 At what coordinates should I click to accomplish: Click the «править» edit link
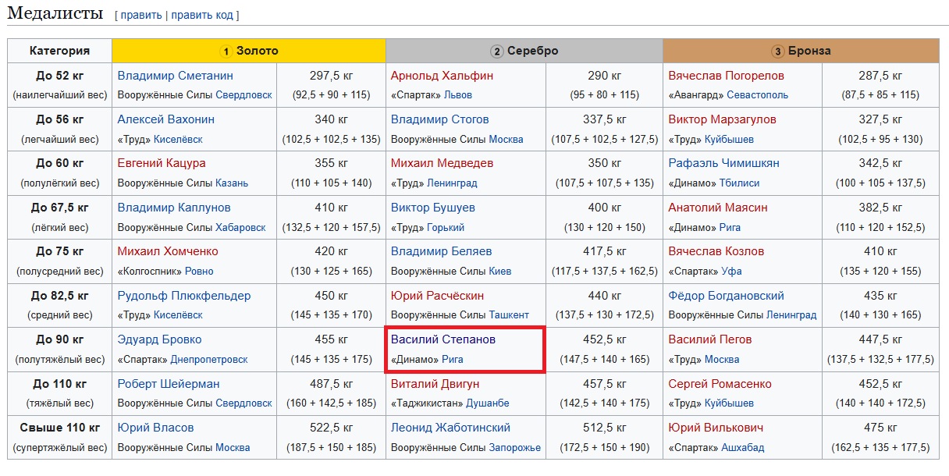click(140, 15)
